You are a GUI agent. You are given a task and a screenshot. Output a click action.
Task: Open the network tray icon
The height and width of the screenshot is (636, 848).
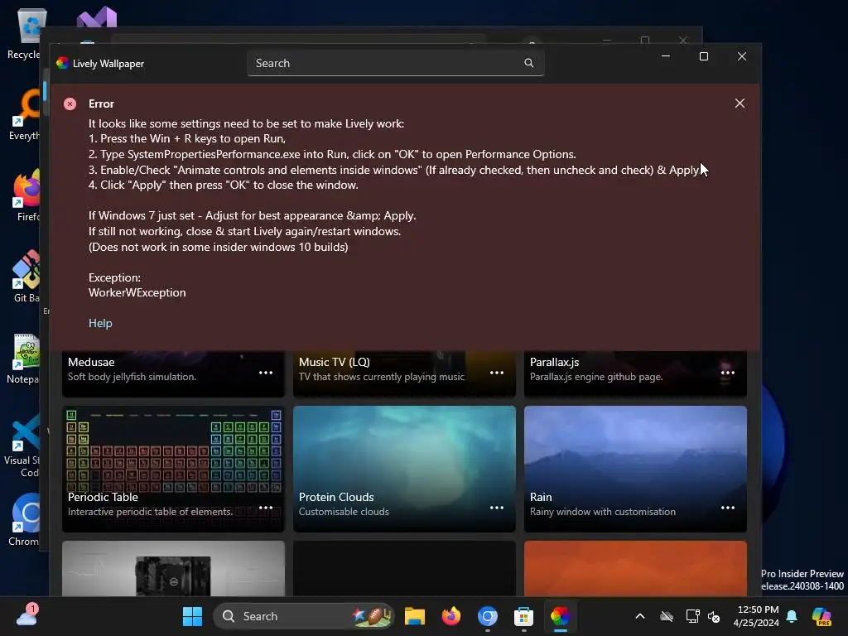click(x=692, y=616)
